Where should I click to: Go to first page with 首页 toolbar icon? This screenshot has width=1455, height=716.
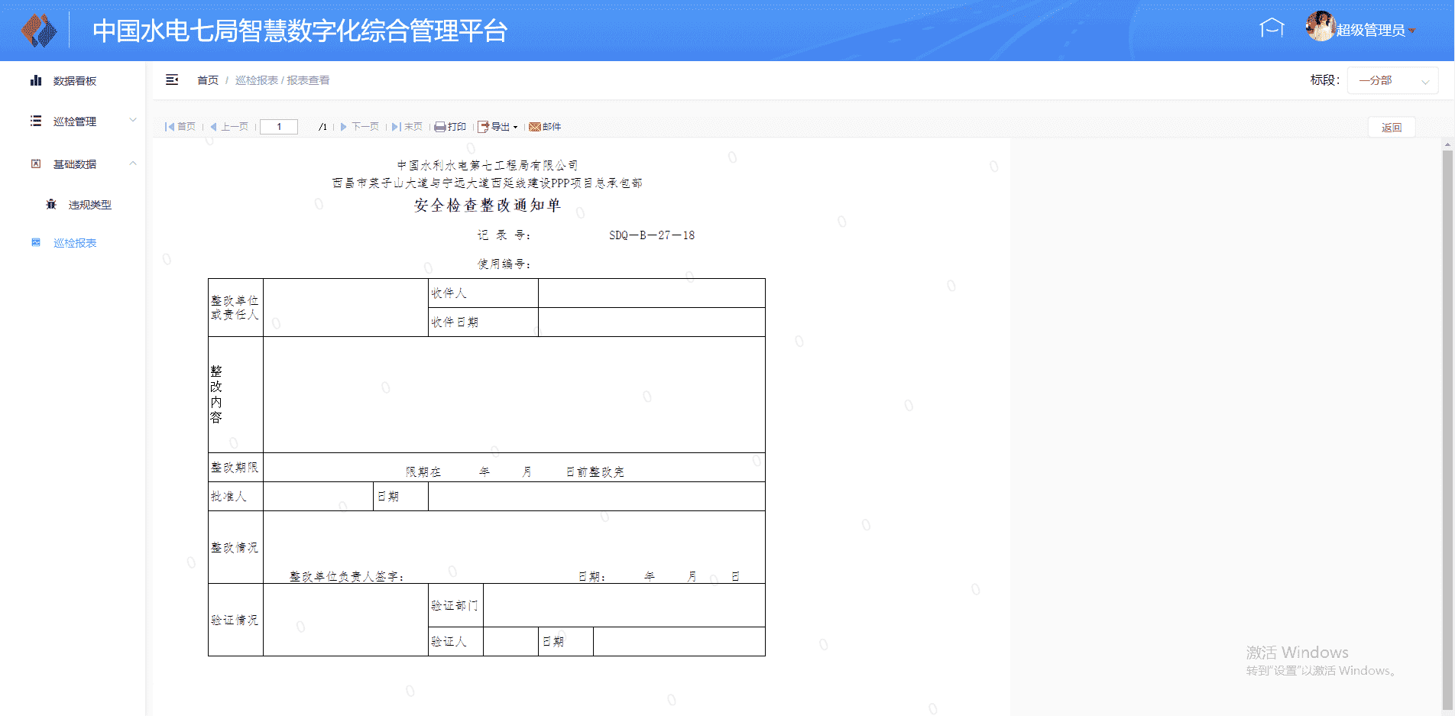(x=170, y=127)
